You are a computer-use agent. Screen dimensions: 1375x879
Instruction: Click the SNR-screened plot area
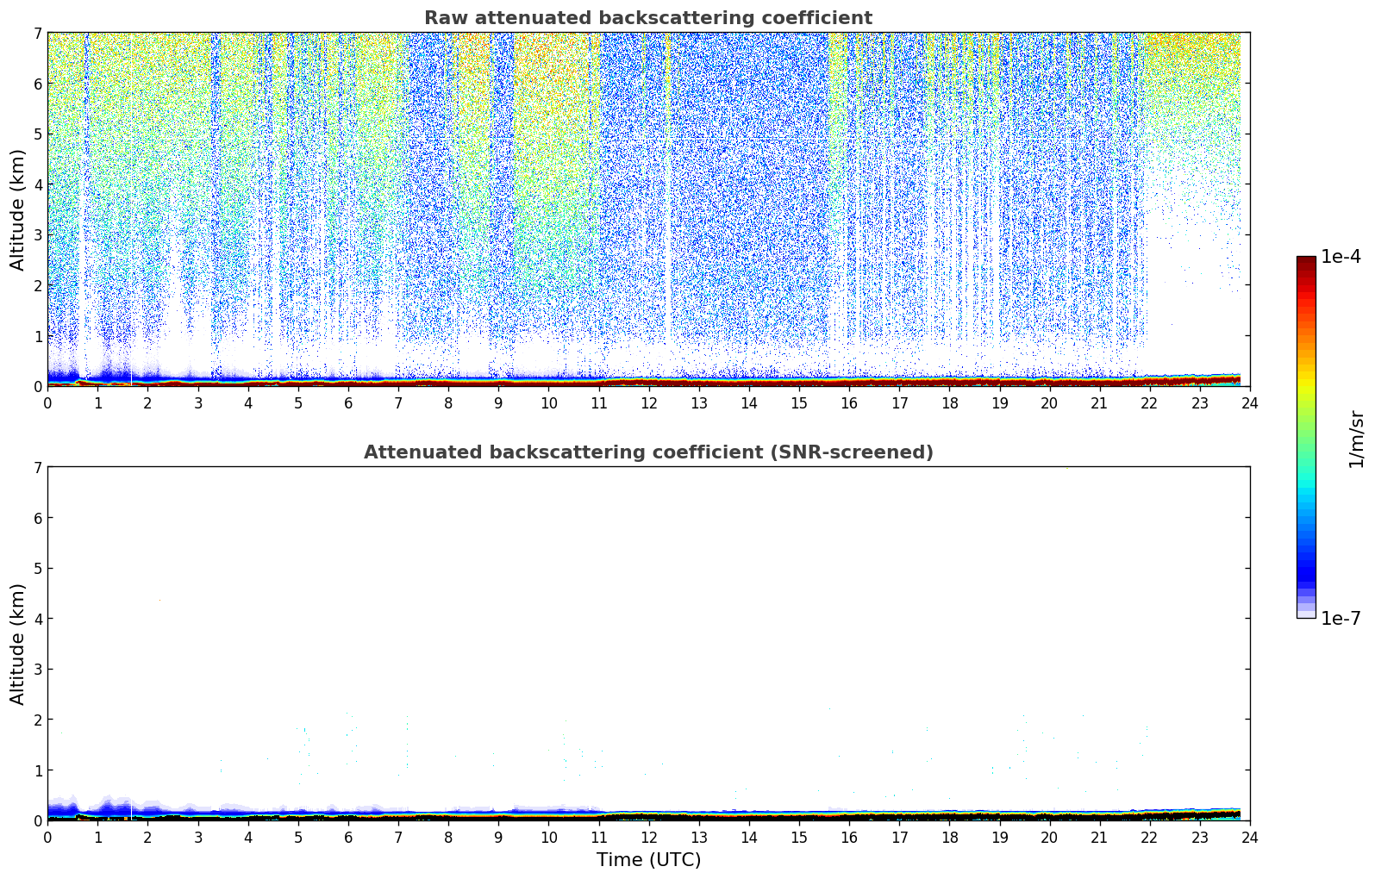coord(648,644)
